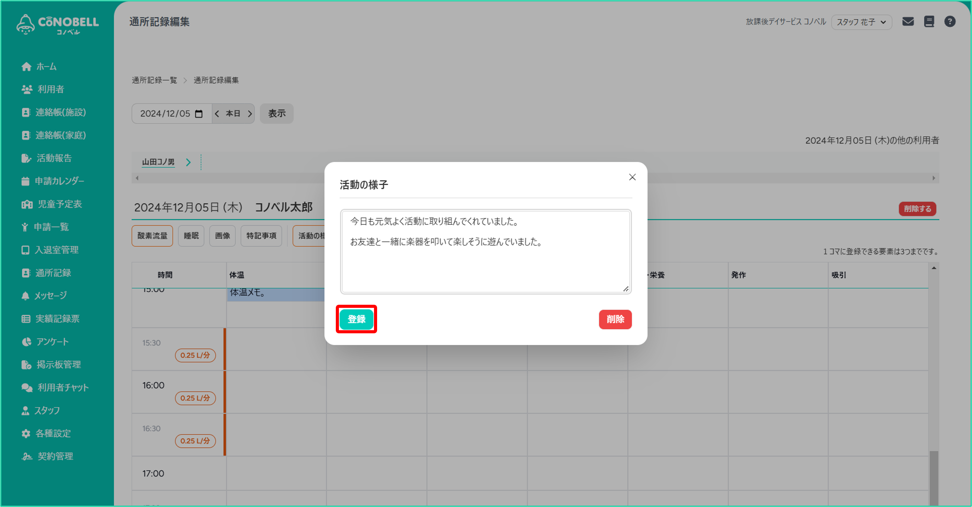Click the up arrow of the table scrollbar
Screen dimensions: 972x507
click(934, 268)
